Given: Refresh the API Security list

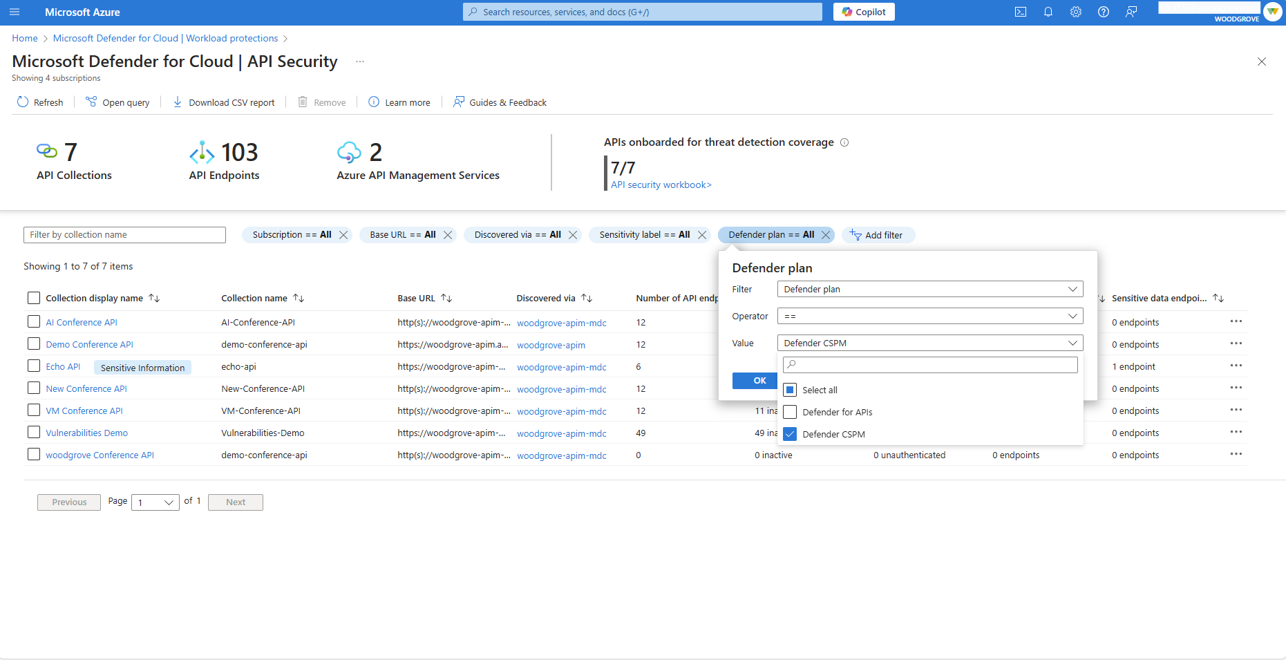Looking at the screenshot, I should tap(40, 102).
